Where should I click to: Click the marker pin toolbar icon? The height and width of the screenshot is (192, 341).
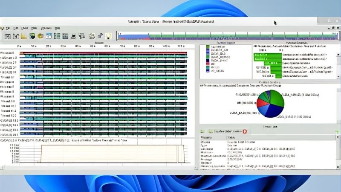coord(100,36)
